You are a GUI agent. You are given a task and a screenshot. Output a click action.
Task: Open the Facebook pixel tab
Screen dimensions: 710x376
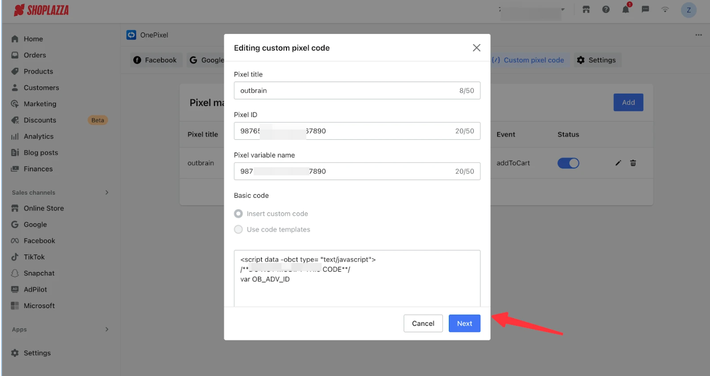[155, 60]
